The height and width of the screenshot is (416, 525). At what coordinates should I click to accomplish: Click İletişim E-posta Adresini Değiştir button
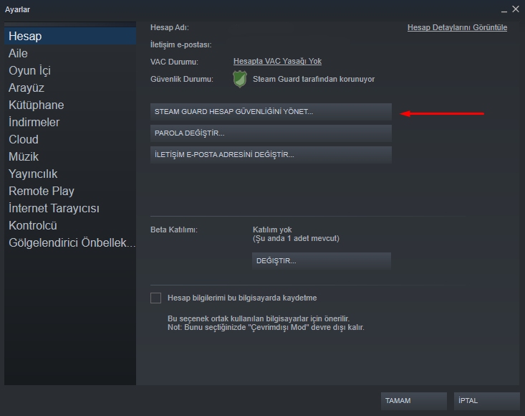click(x=271, y=154)
